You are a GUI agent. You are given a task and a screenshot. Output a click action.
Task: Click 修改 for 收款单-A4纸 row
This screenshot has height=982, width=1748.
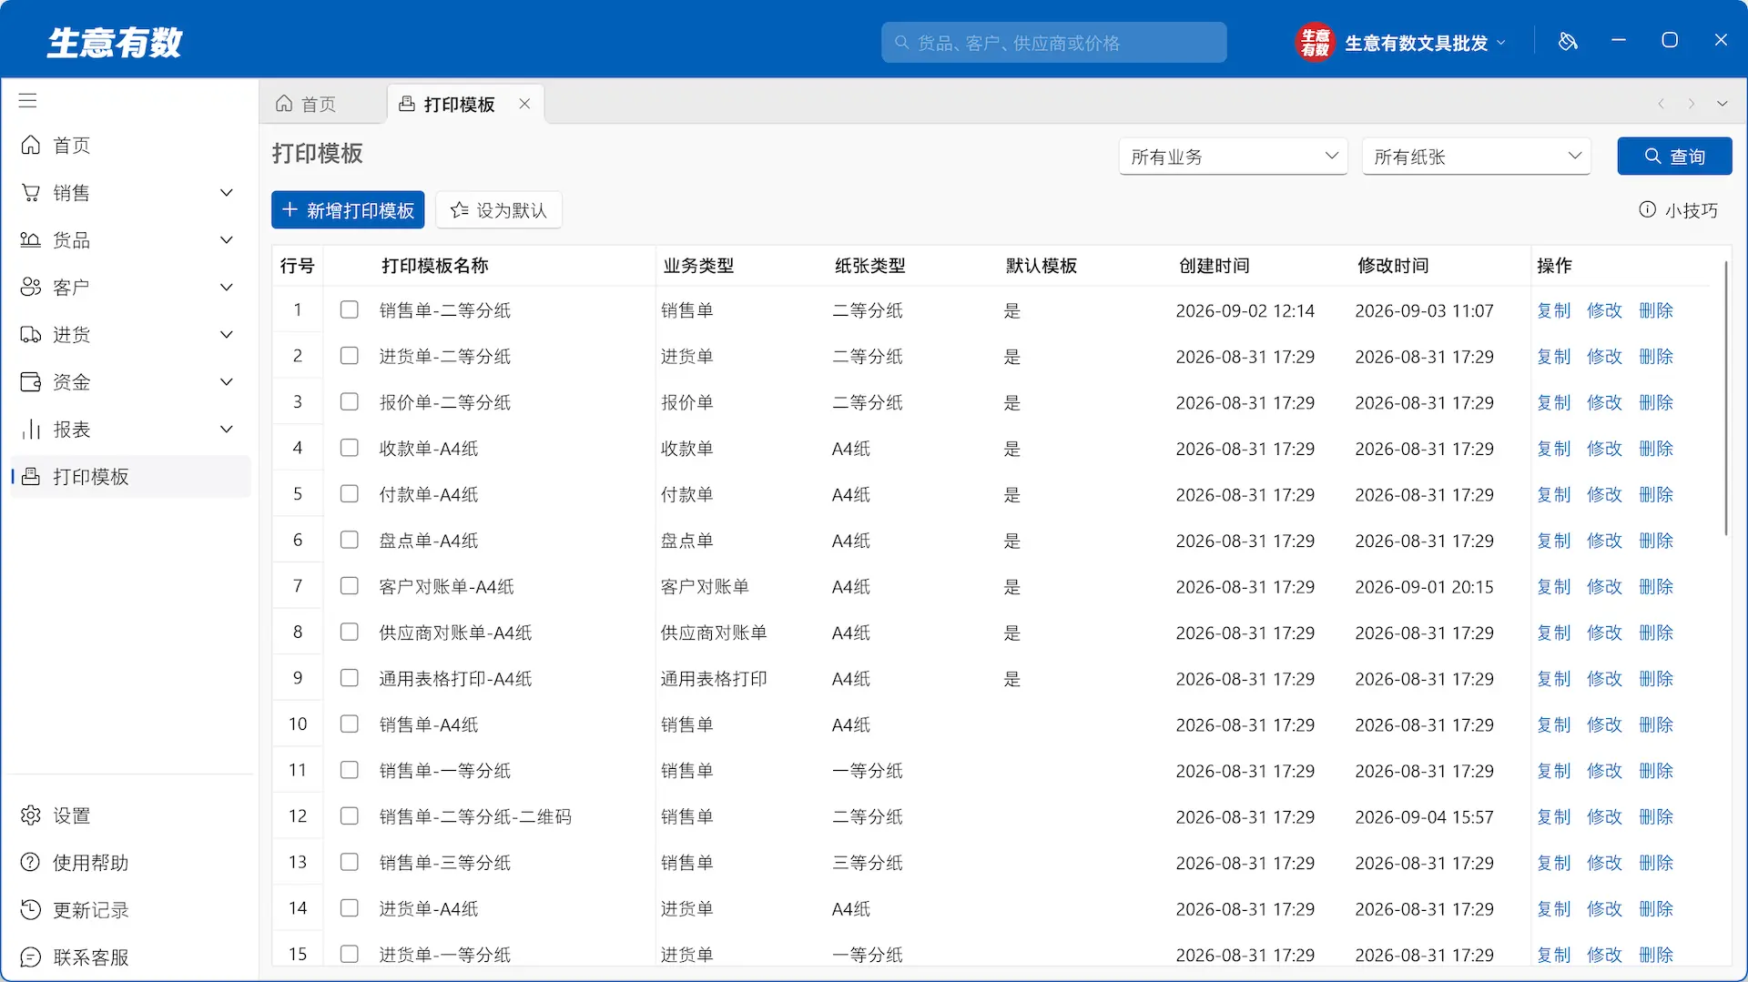[x=1604, y=449]
